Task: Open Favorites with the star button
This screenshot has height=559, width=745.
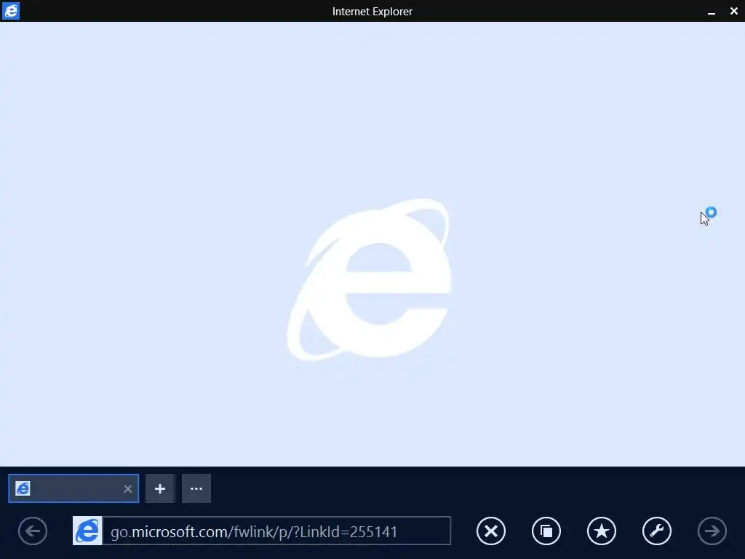Action: coord(602,531)
